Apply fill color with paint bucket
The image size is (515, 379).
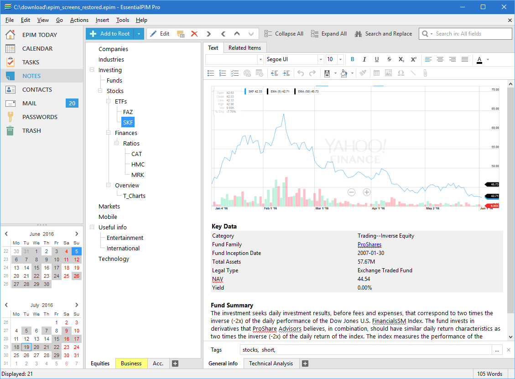[x=344, y=73]
